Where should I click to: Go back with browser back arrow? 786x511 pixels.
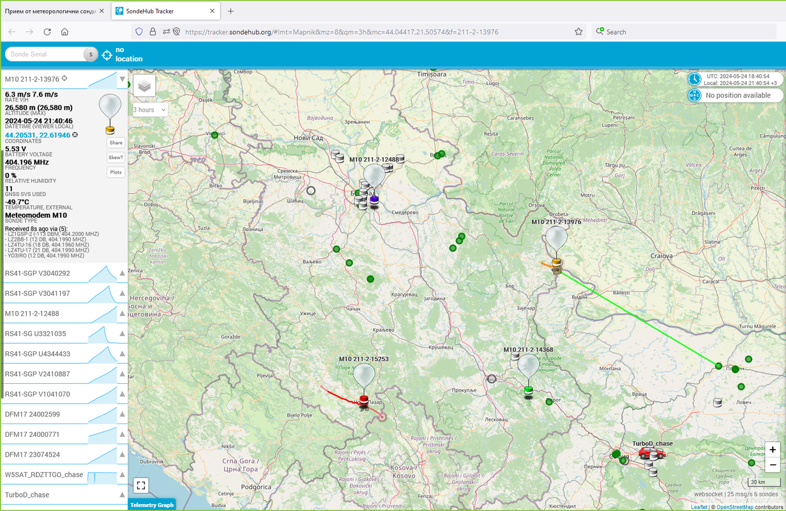pyautogui.click(x=11, y=31)
